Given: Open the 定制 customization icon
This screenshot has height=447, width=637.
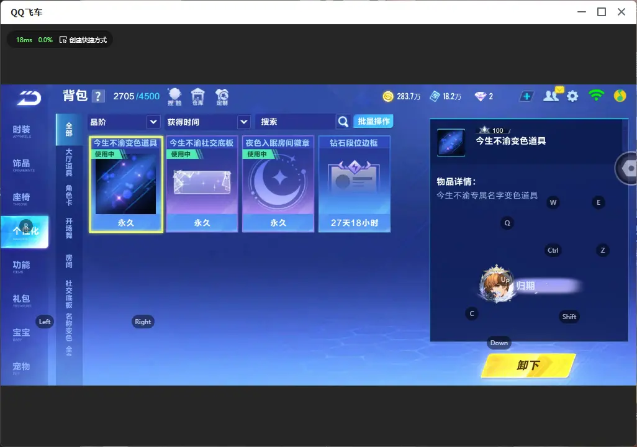Looking at the screenshot, I should [x=222, y=97].
